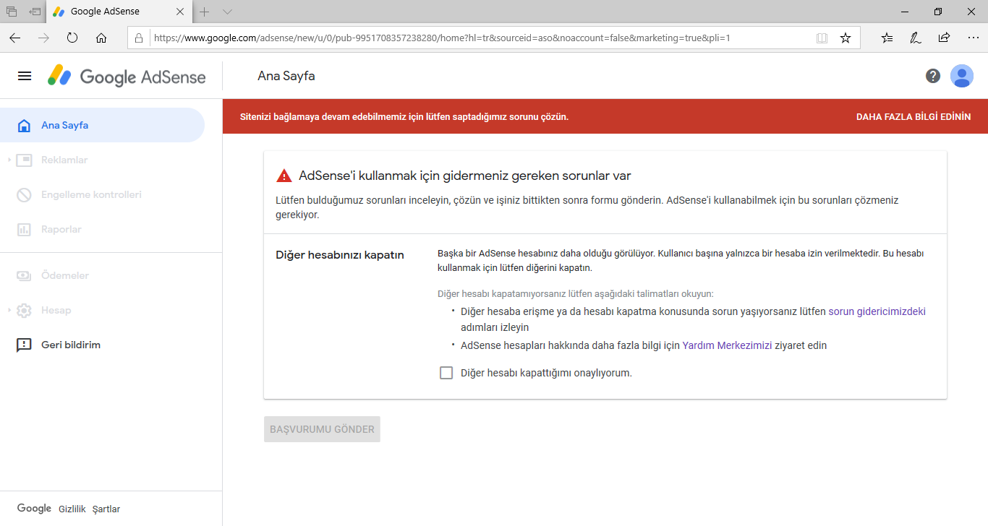
Task: Select Reklamlar in the sidebar
Action: (102, 160)
